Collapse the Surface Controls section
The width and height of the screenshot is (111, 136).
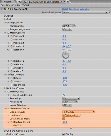click(x=5, y=75)
